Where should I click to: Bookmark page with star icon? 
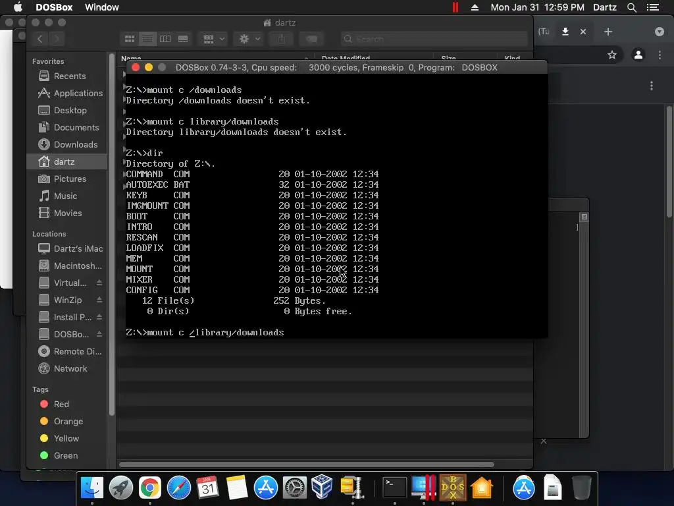point(612,55)
